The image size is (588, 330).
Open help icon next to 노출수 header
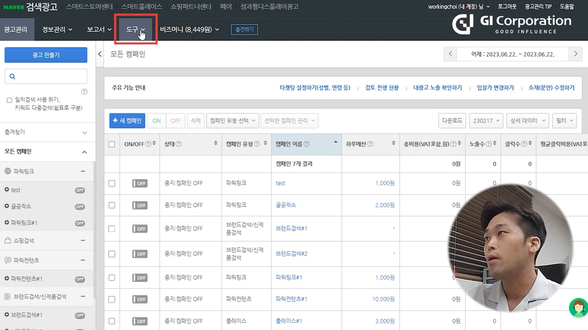coord(489,144)
